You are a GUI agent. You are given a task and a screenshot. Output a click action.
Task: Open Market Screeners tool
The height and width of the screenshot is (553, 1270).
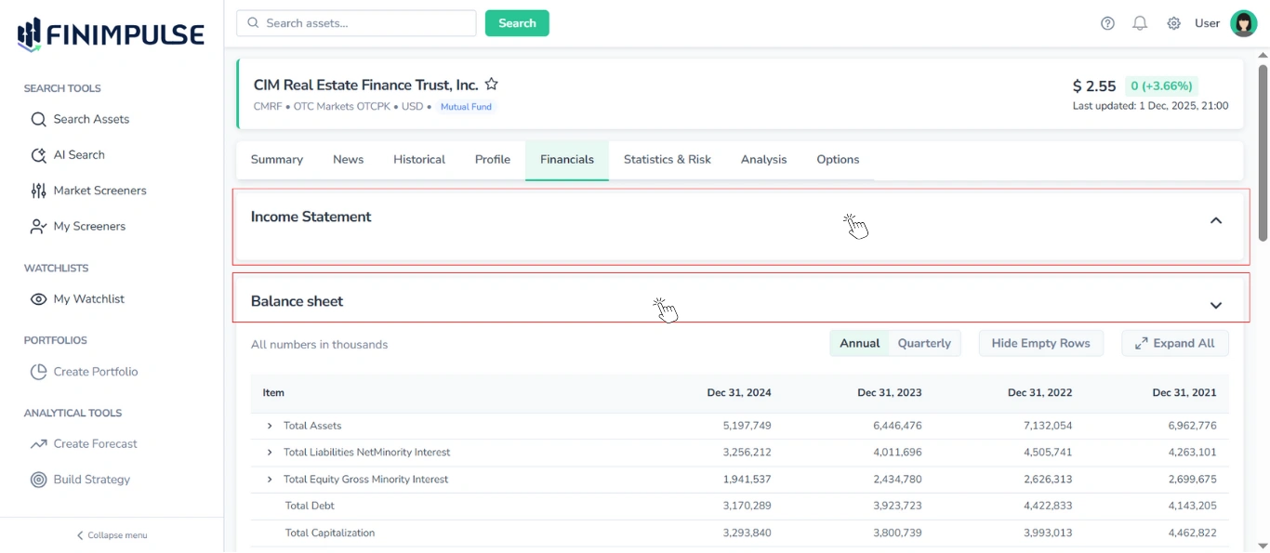coord(100,190)
